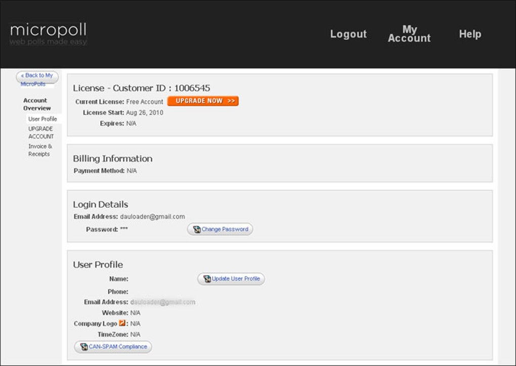The width and height of the screenshot is (516, 366).
Task: Click the Billing Information heading
Action: point(112,159)
